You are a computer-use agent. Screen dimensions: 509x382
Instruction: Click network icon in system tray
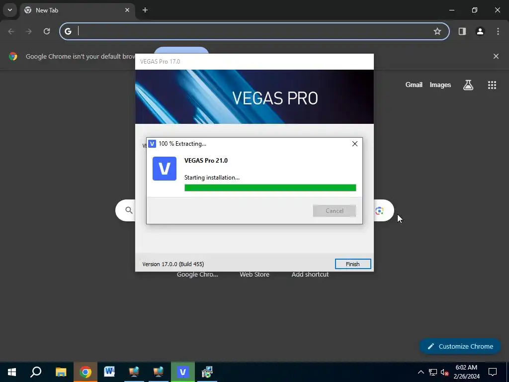point(433,372)
